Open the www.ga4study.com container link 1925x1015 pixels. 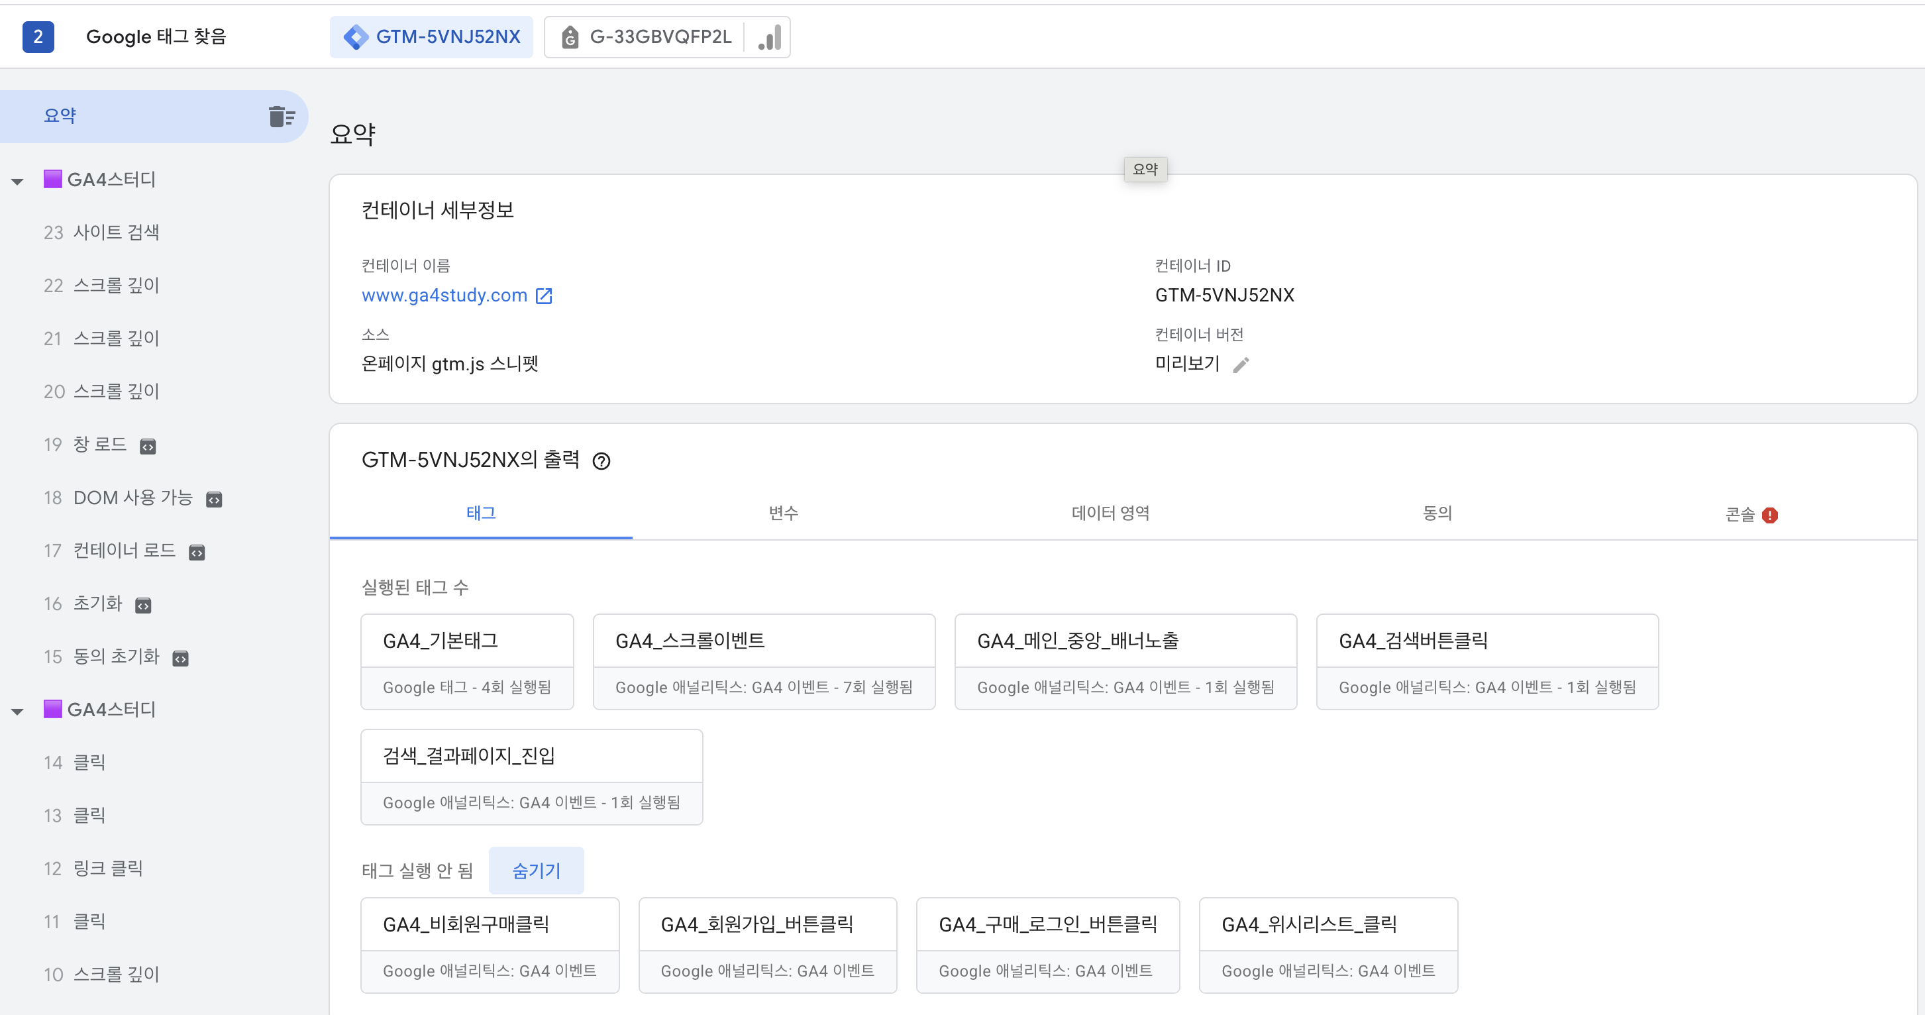pyautogui.click(x=444, y=295)
